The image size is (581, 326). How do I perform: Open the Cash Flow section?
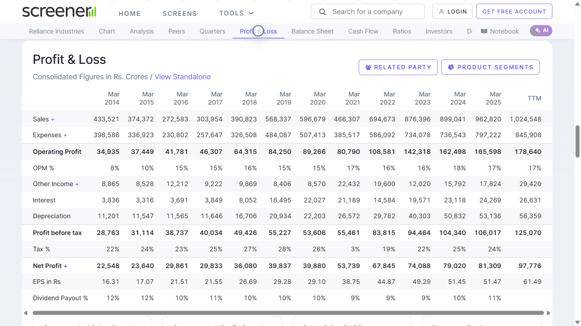(363, 31)
